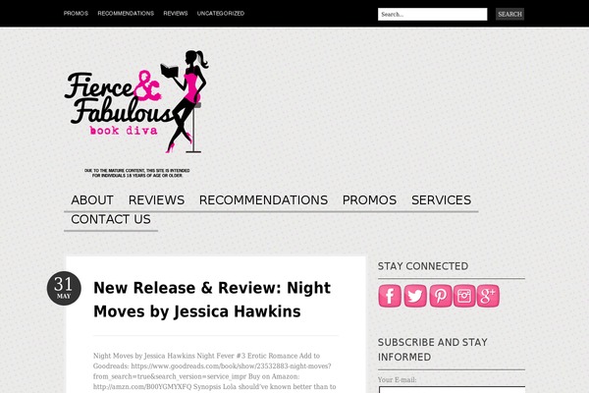
Task: Click the Night Moves post excerpt text
Action: click(215, 371)
